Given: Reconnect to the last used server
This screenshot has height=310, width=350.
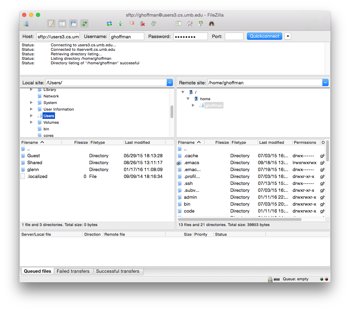Looking at the screenshot, I should [x=154, y=24].
